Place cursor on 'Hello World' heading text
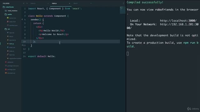 (x=51, y=30)
